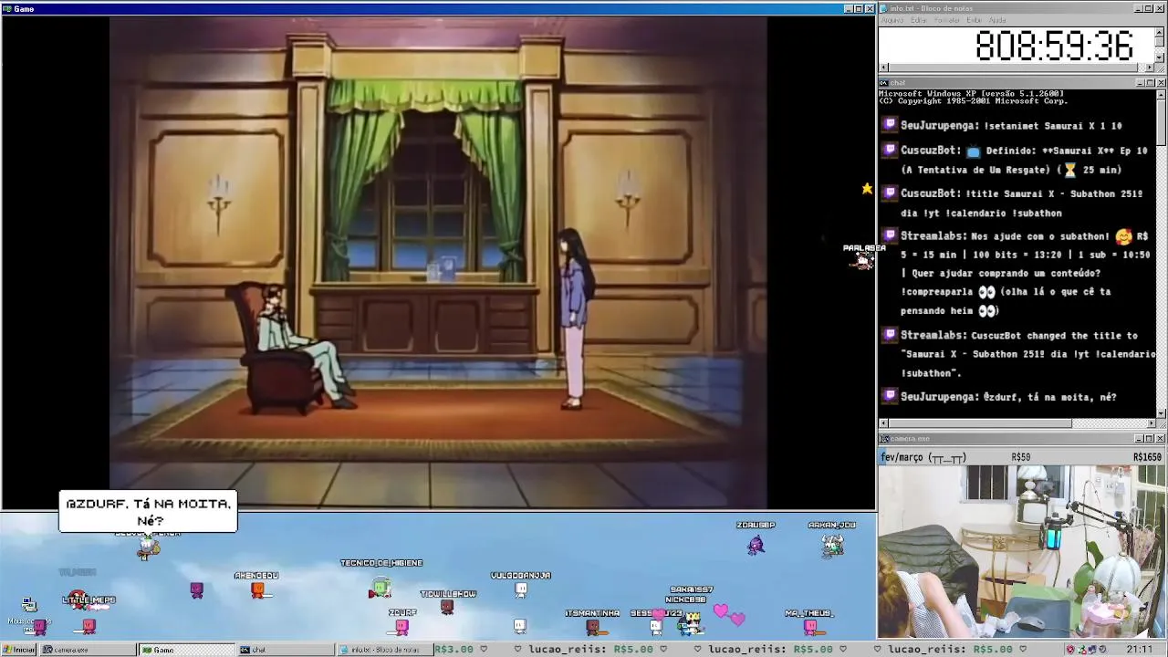Click Twitch badge beside Streamlabs Nos ajude message

tap(890, 235)
